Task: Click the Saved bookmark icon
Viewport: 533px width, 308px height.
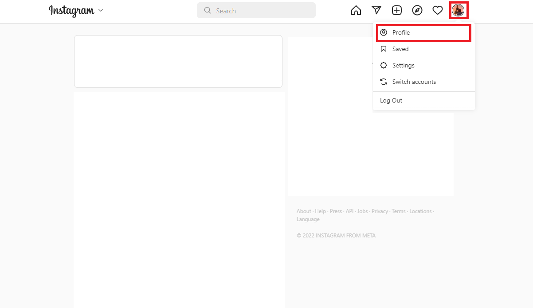Action: coord(384,49)
